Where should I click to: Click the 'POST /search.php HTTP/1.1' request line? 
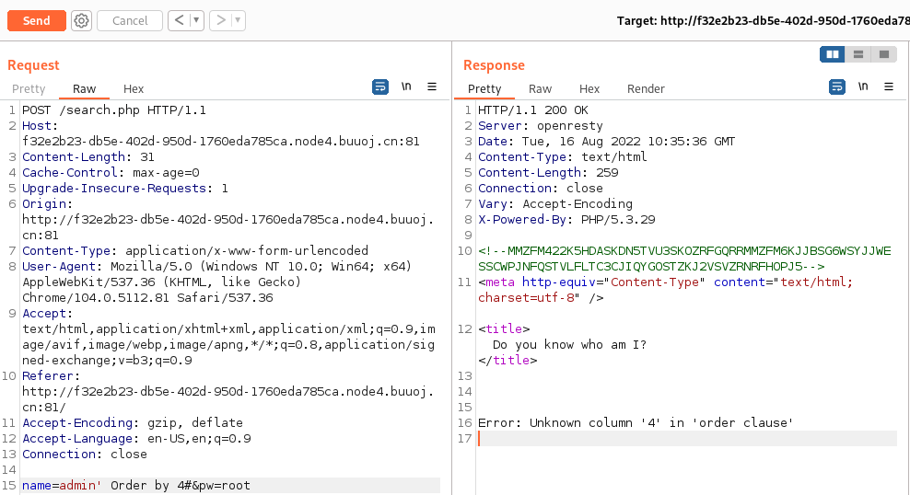click(114, 110)
